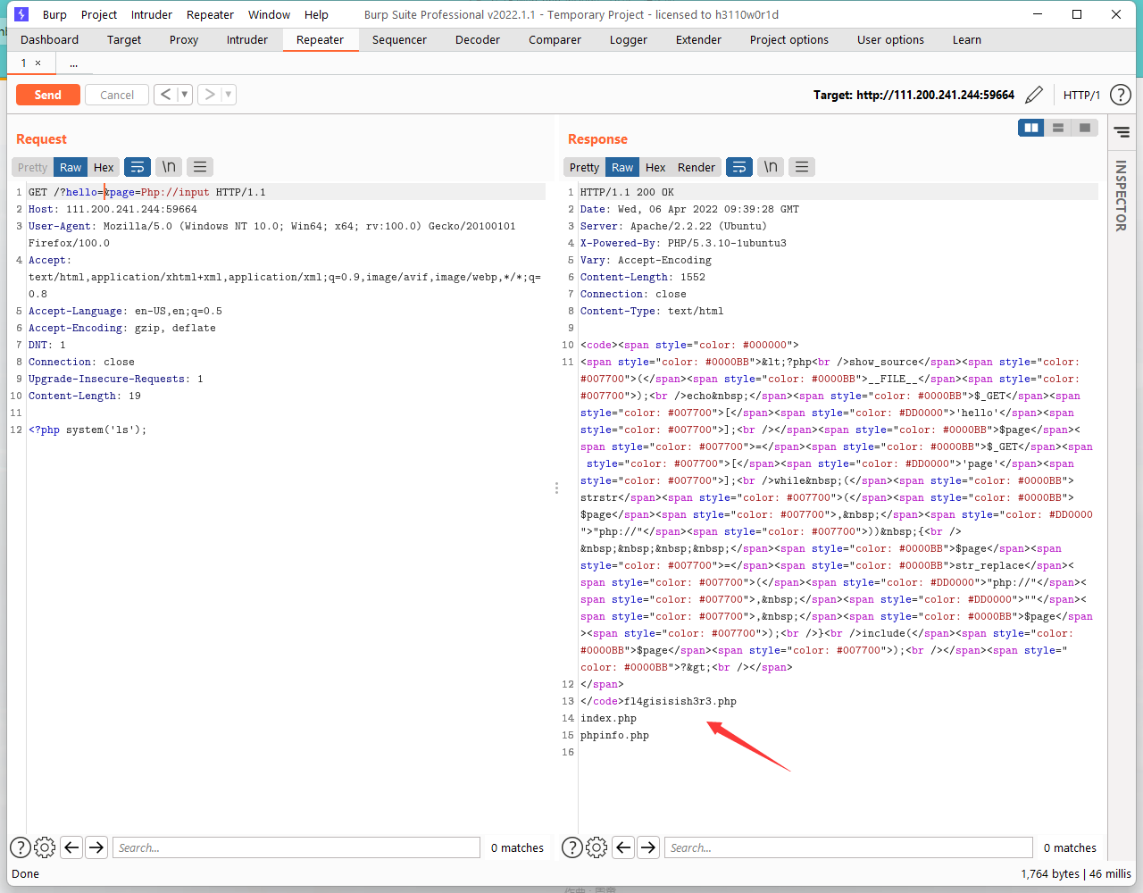The image size is (1143, 893).
Task: Go to previous response search match
Action: pyautogui.click(x=624, y=847)
